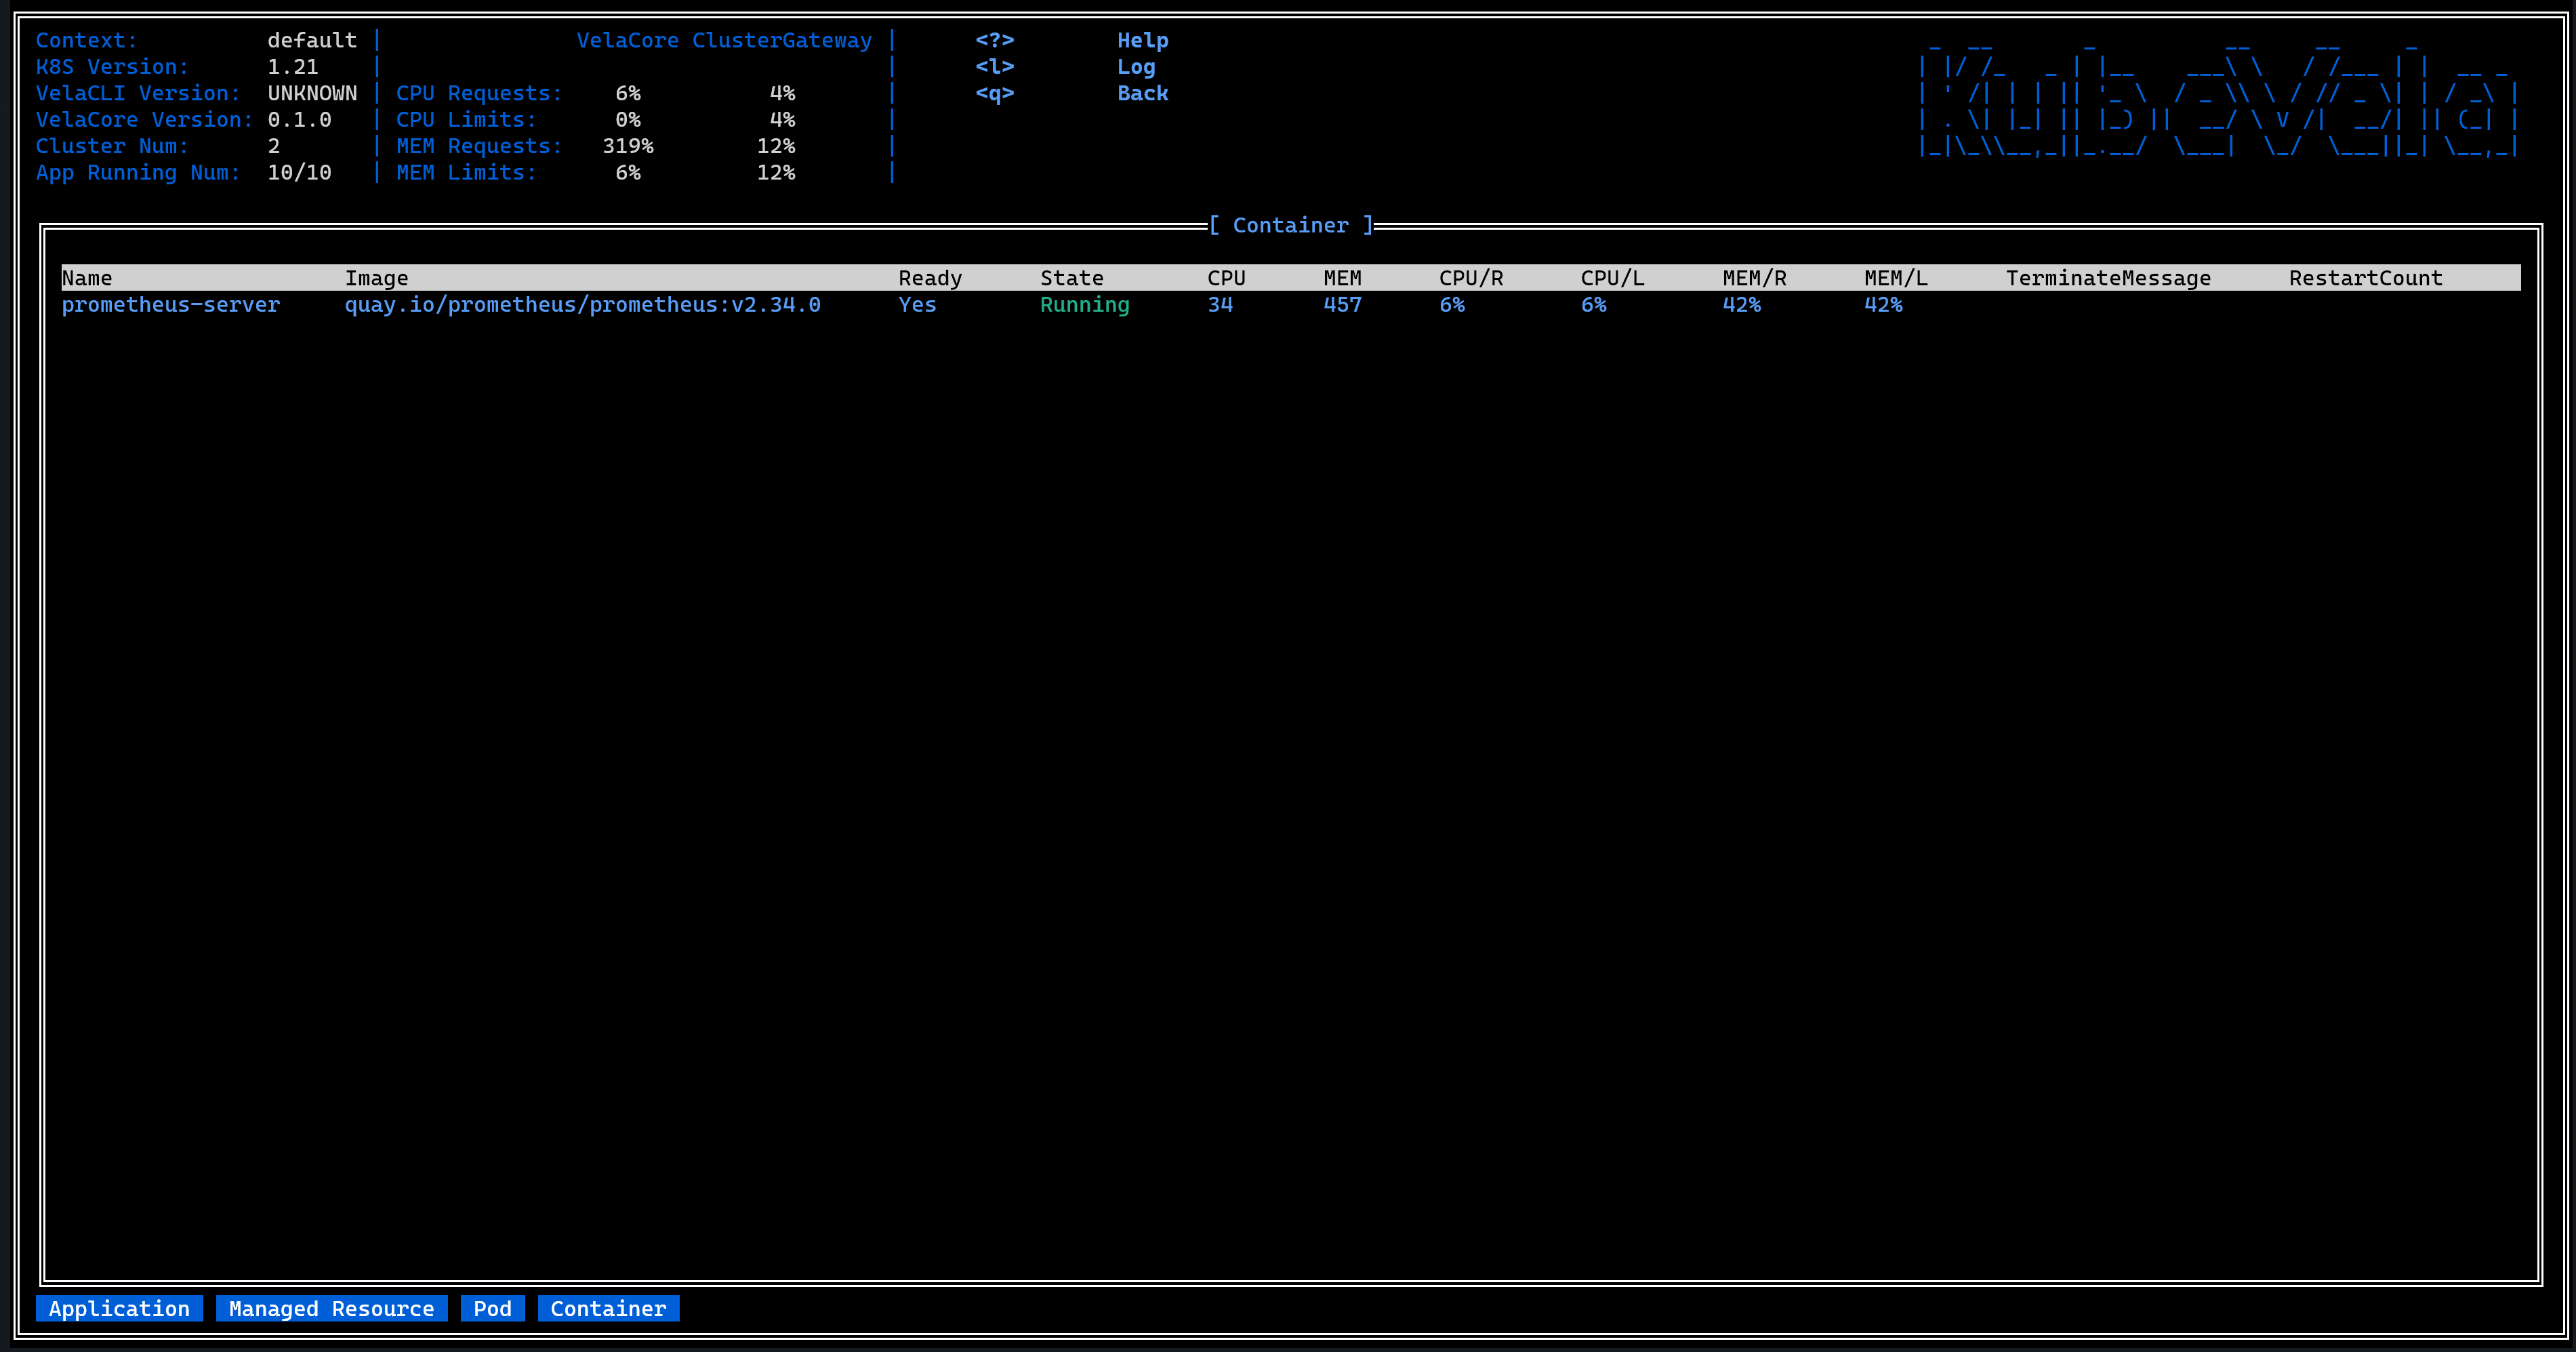The image size is (2576, 1352).
Task: Click the State column header
Action: pos(1071,278)
